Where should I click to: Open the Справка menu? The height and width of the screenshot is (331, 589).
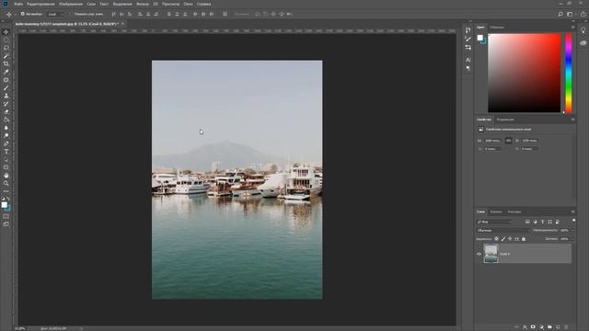pyautogui.click(x=203, y=4)
